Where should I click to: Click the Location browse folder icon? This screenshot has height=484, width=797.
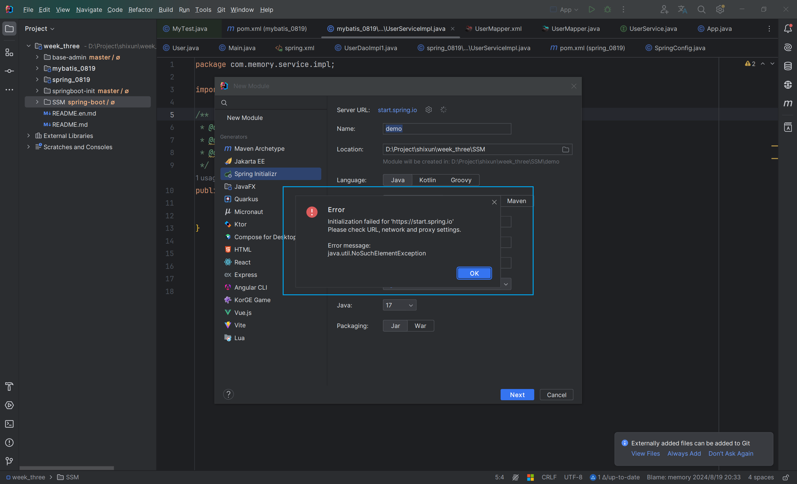pyautogui.click(x=565, y=149)
